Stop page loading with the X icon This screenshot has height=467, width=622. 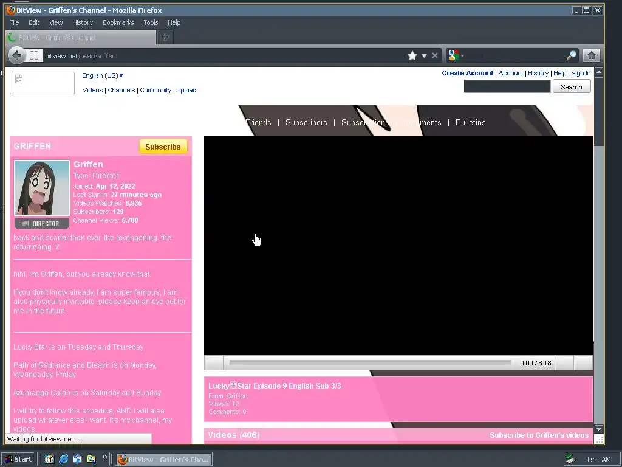coord(435,55)
